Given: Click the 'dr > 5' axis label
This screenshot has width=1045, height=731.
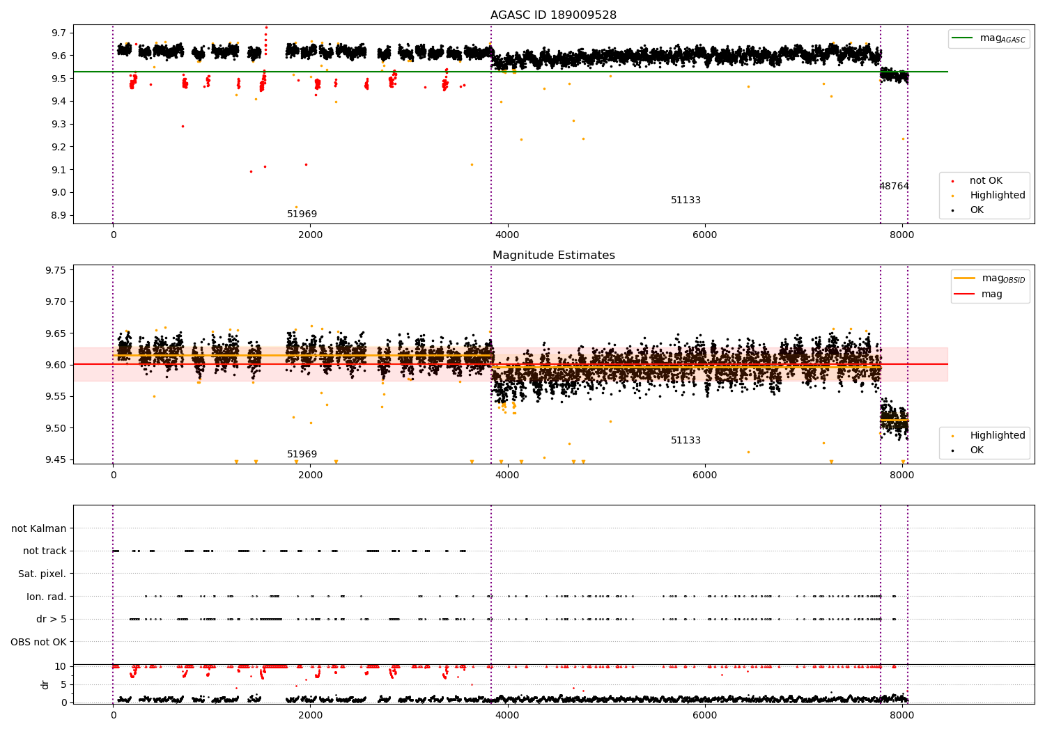Looking at the screenshot, I should click(x=52, y=620).
